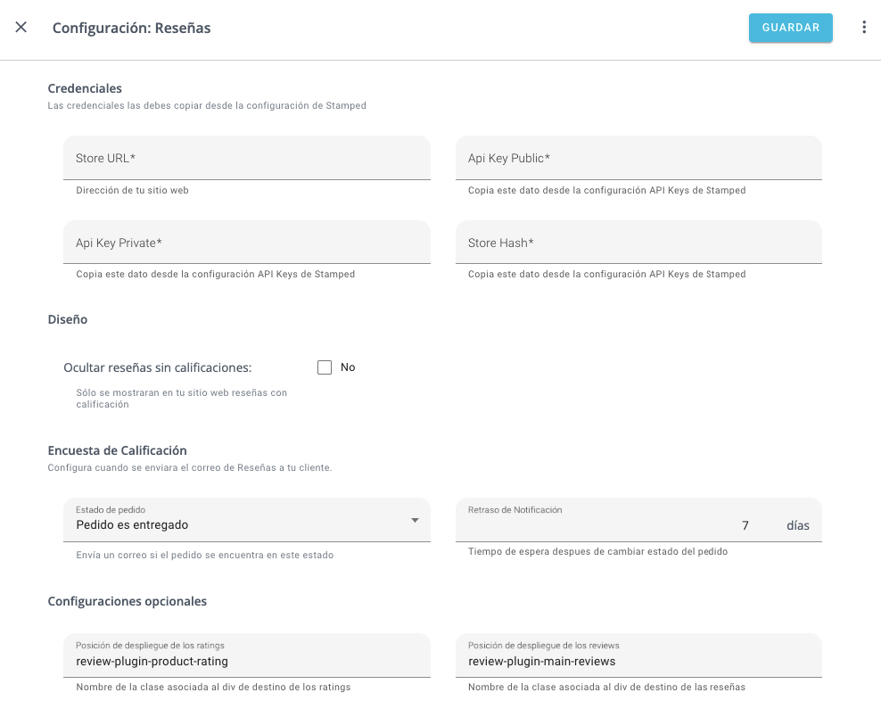Click the Credenciales section heading
Viewport: 881px width, 709px height.
pyautogui.click(x=85, y=88)
